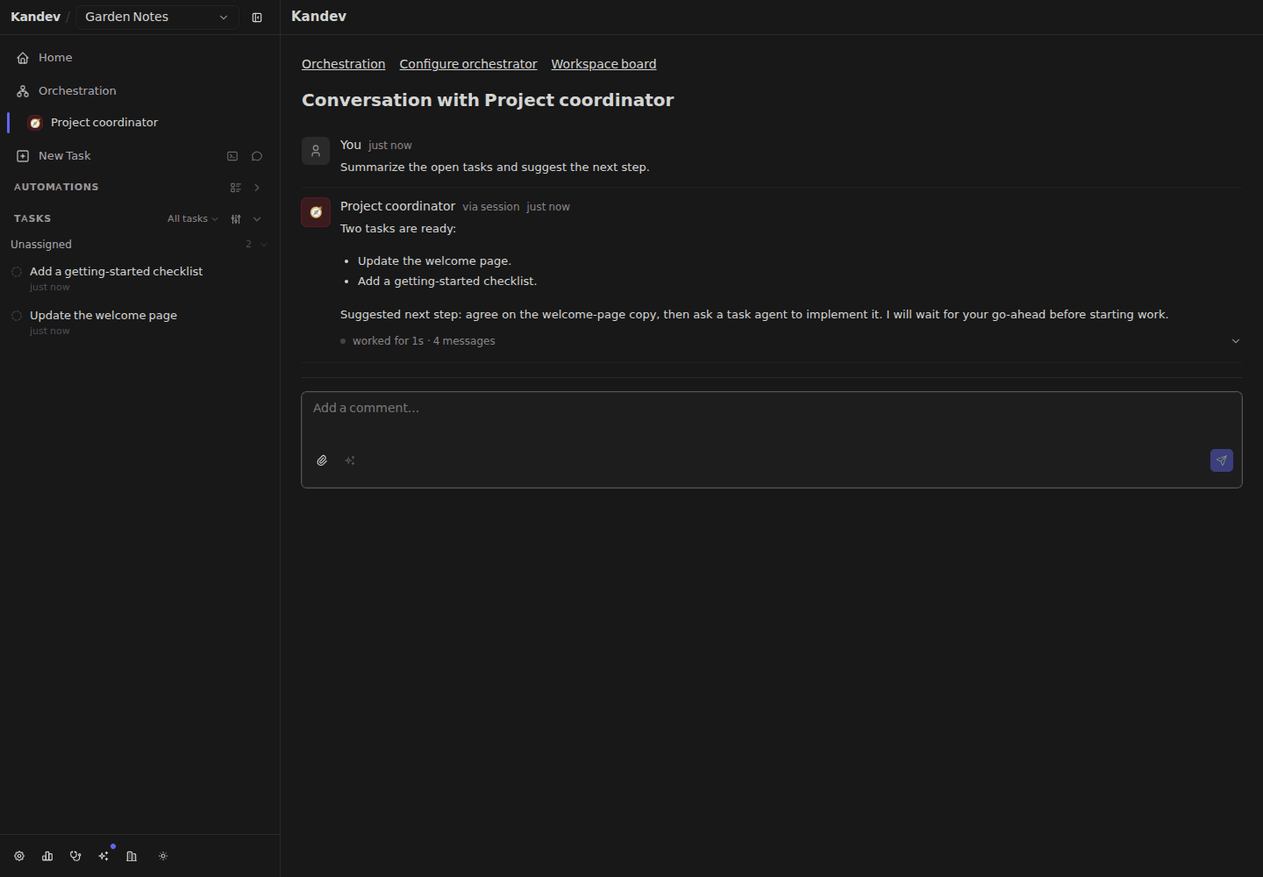Open the stethoscope health icon in bottom bar
This screenshot has height=877, width=1263.
[x=75, y=856]
